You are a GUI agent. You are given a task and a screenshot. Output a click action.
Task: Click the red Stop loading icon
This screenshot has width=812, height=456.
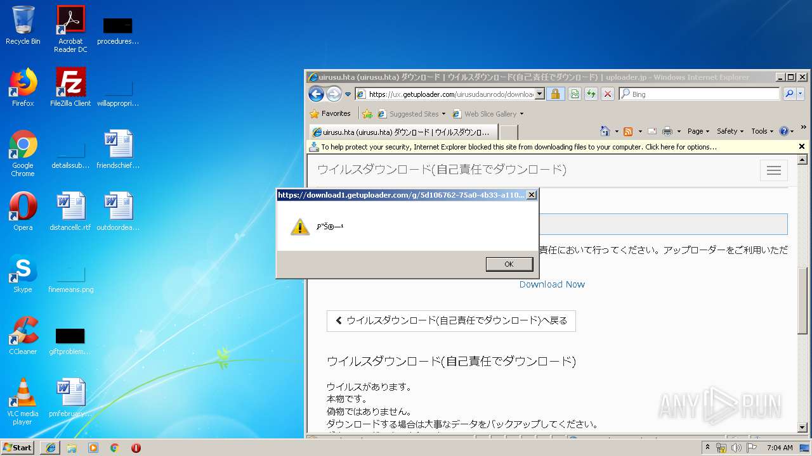coord(608,94)
